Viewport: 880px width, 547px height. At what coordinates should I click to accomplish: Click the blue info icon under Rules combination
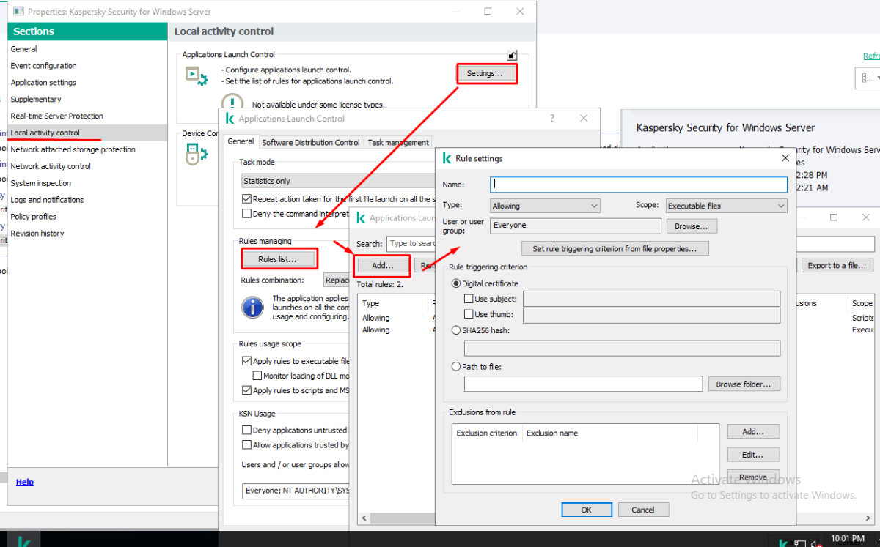pos(252,307)
